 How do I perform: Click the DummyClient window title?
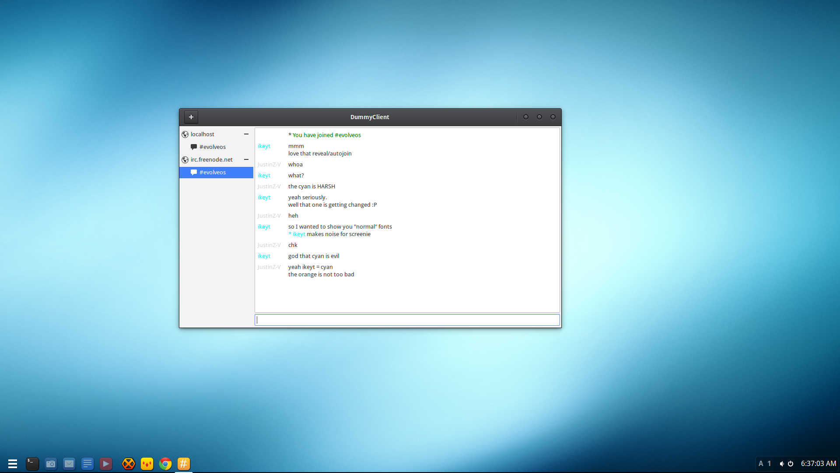point(370,117)
